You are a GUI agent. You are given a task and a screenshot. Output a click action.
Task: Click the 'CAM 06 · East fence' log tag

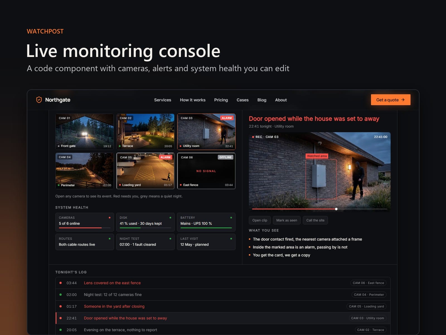[368, 283]
